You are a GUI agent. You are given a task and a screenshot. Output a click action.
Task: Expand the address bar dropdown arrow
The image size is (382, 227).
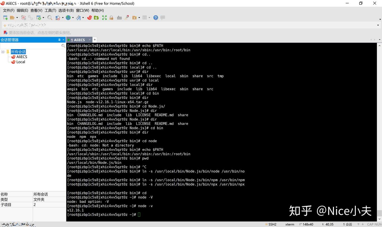[x=378, y=25]
